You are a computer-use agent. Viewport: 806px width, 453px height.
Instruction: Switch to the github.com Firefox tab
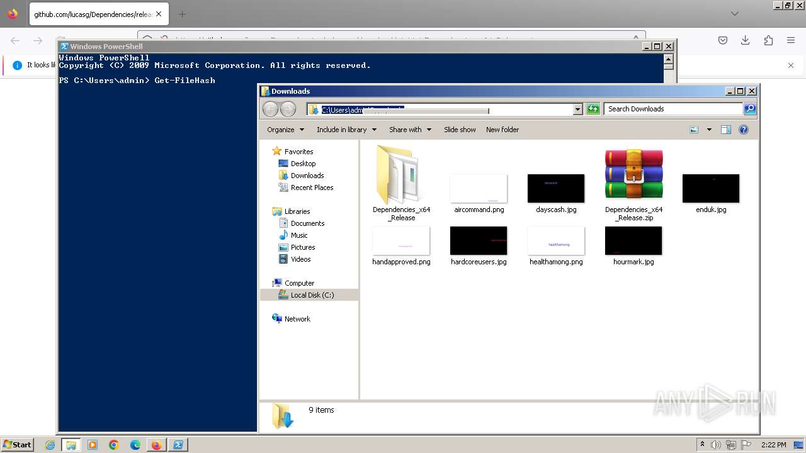click(x=98, y=14)
